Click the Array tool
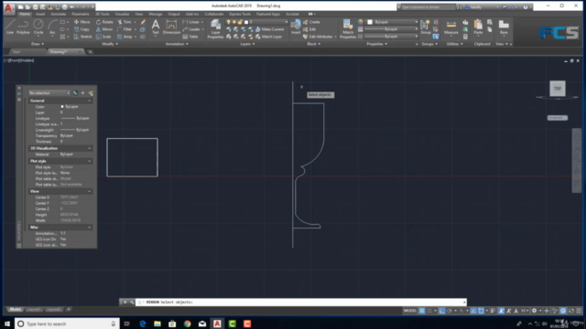Screen dimensions: 586x329 point(125,37)
